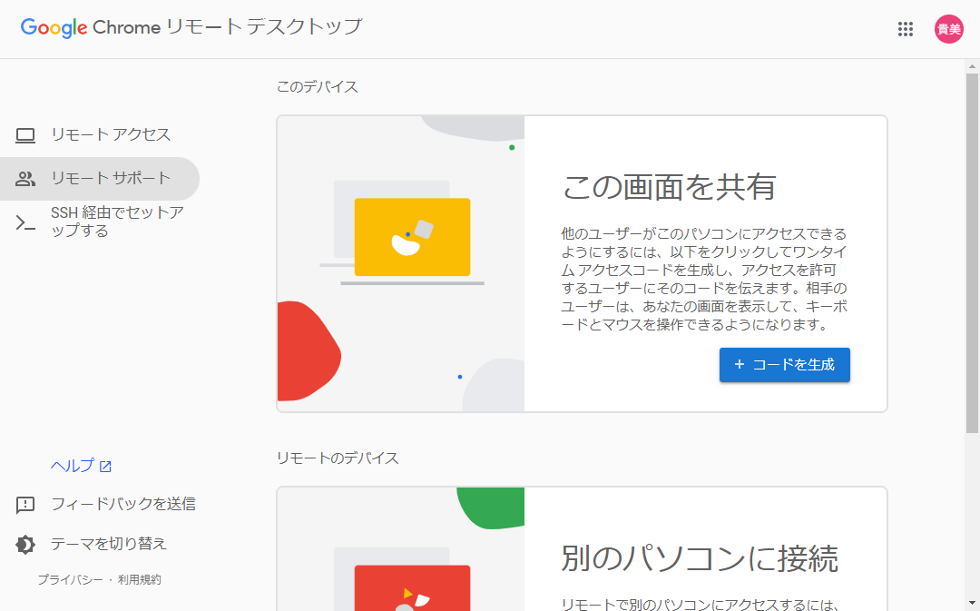Viewport: 980px width, 611px height.
Task: Choose フィードバックを送信 in the sidebar
Action: (x=122, y=504)
